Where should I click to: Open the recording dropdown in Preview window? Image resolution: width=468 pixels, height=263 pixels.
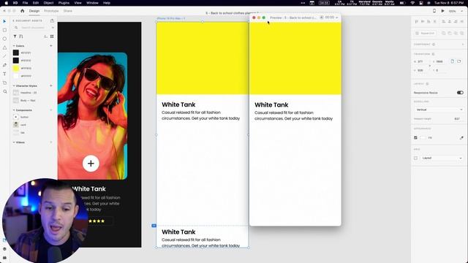point(336,18)
